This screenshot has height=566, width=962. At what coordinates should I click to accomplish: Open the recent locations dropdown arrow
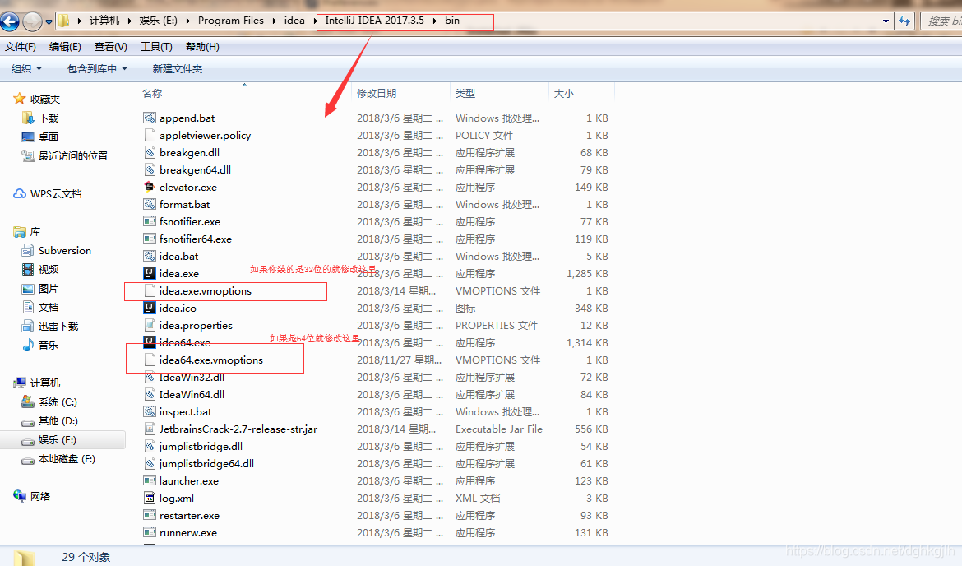(x=49, y=22)
